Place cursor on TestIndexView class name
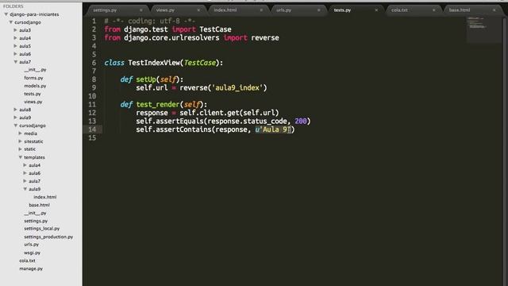This screenshot has width=508, height=286. pyautogui.click(x=154, y=63)
